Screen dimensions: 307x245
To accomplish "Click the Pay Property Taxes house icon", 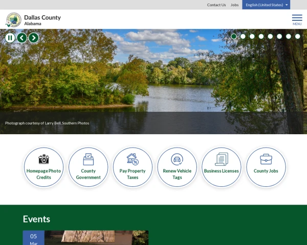I will 133,159.
